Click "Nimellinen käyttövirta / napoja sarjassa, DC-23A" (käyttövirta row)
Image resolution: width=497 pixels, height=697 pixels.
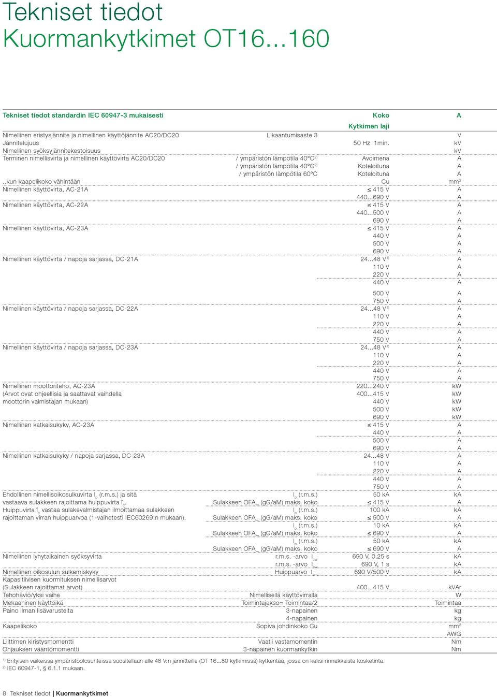point(70,347)
